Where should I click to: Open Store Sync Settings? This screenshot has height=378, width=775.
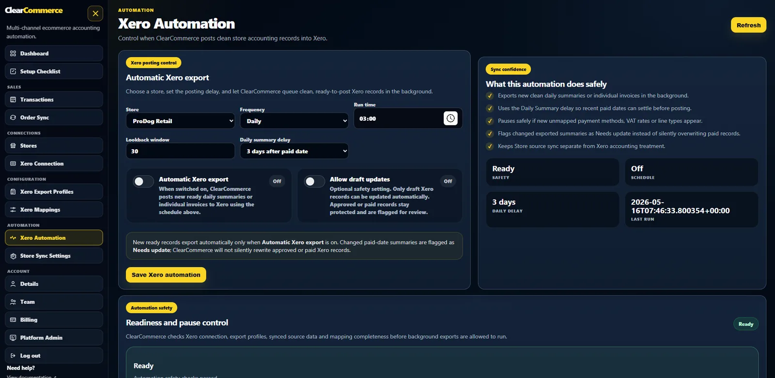(x=54, y=255)
